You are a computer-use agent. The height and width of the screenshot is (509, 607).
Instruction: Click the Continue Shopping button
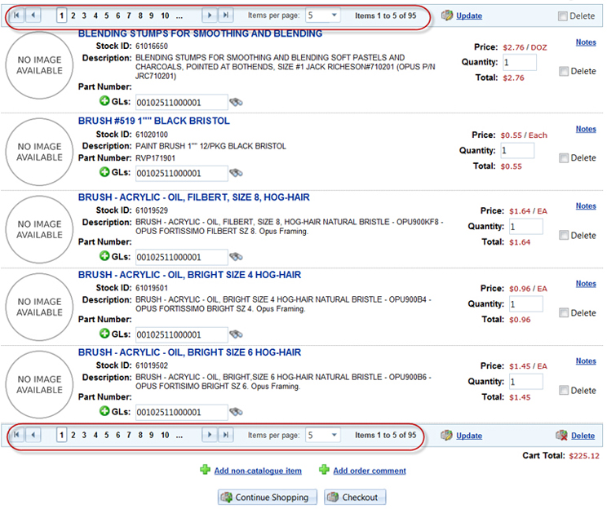265,497
